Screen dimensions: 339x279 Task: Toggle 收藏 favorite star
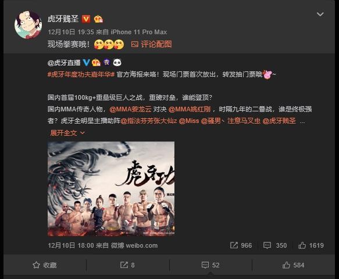coord(45,265)
